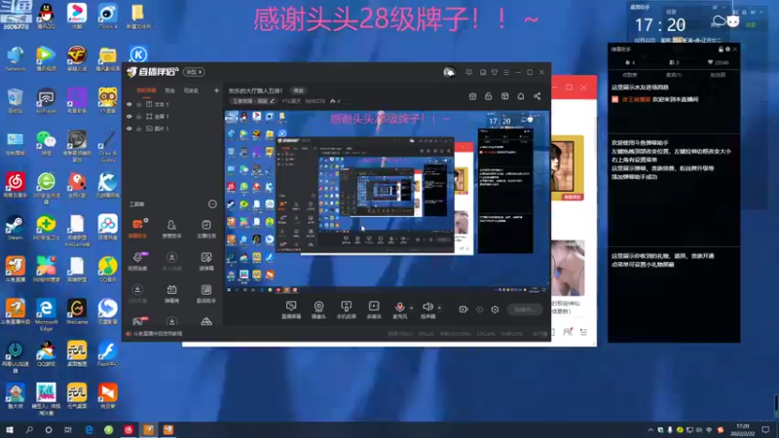The width and height of the screenshot is (779, 438).
Task: Click the user avatar in title bar
Action: 449,72
